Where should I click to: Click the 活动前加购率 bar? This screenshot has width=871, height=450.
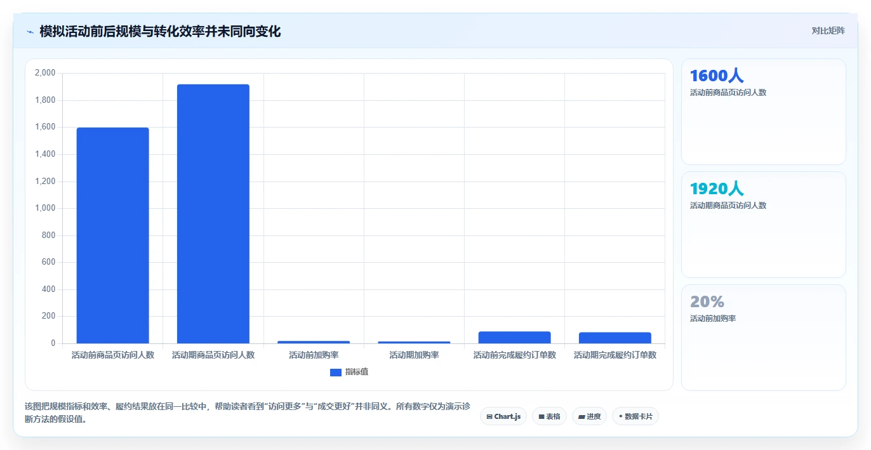coord(314,342)
